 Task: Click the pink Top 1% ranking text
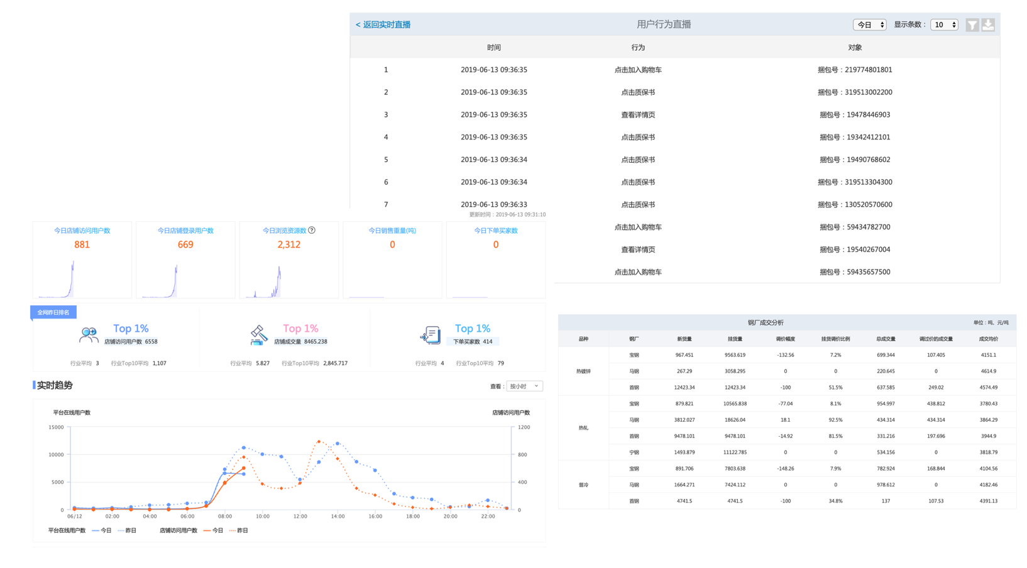tap(300, 329)
